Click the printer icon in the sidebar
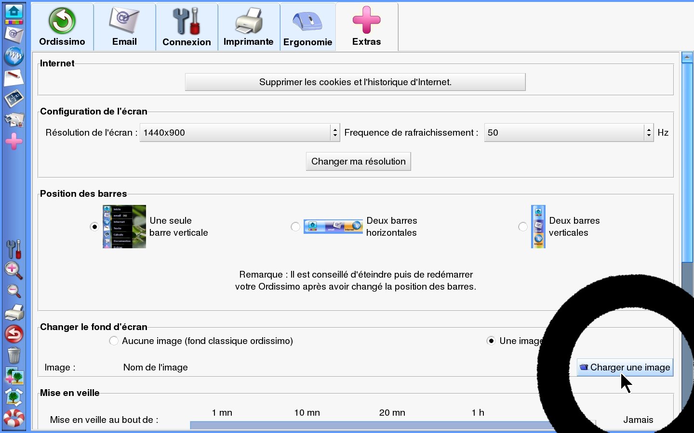The height and width of the screenshot is (433, 694). click(14, 313)
